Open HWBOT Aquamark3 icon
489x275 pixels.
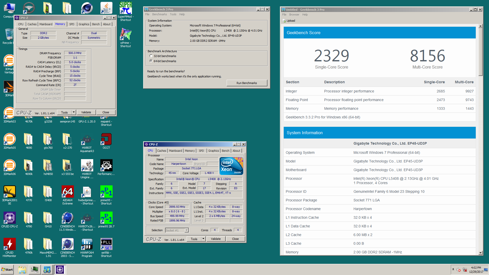[87, 139]
